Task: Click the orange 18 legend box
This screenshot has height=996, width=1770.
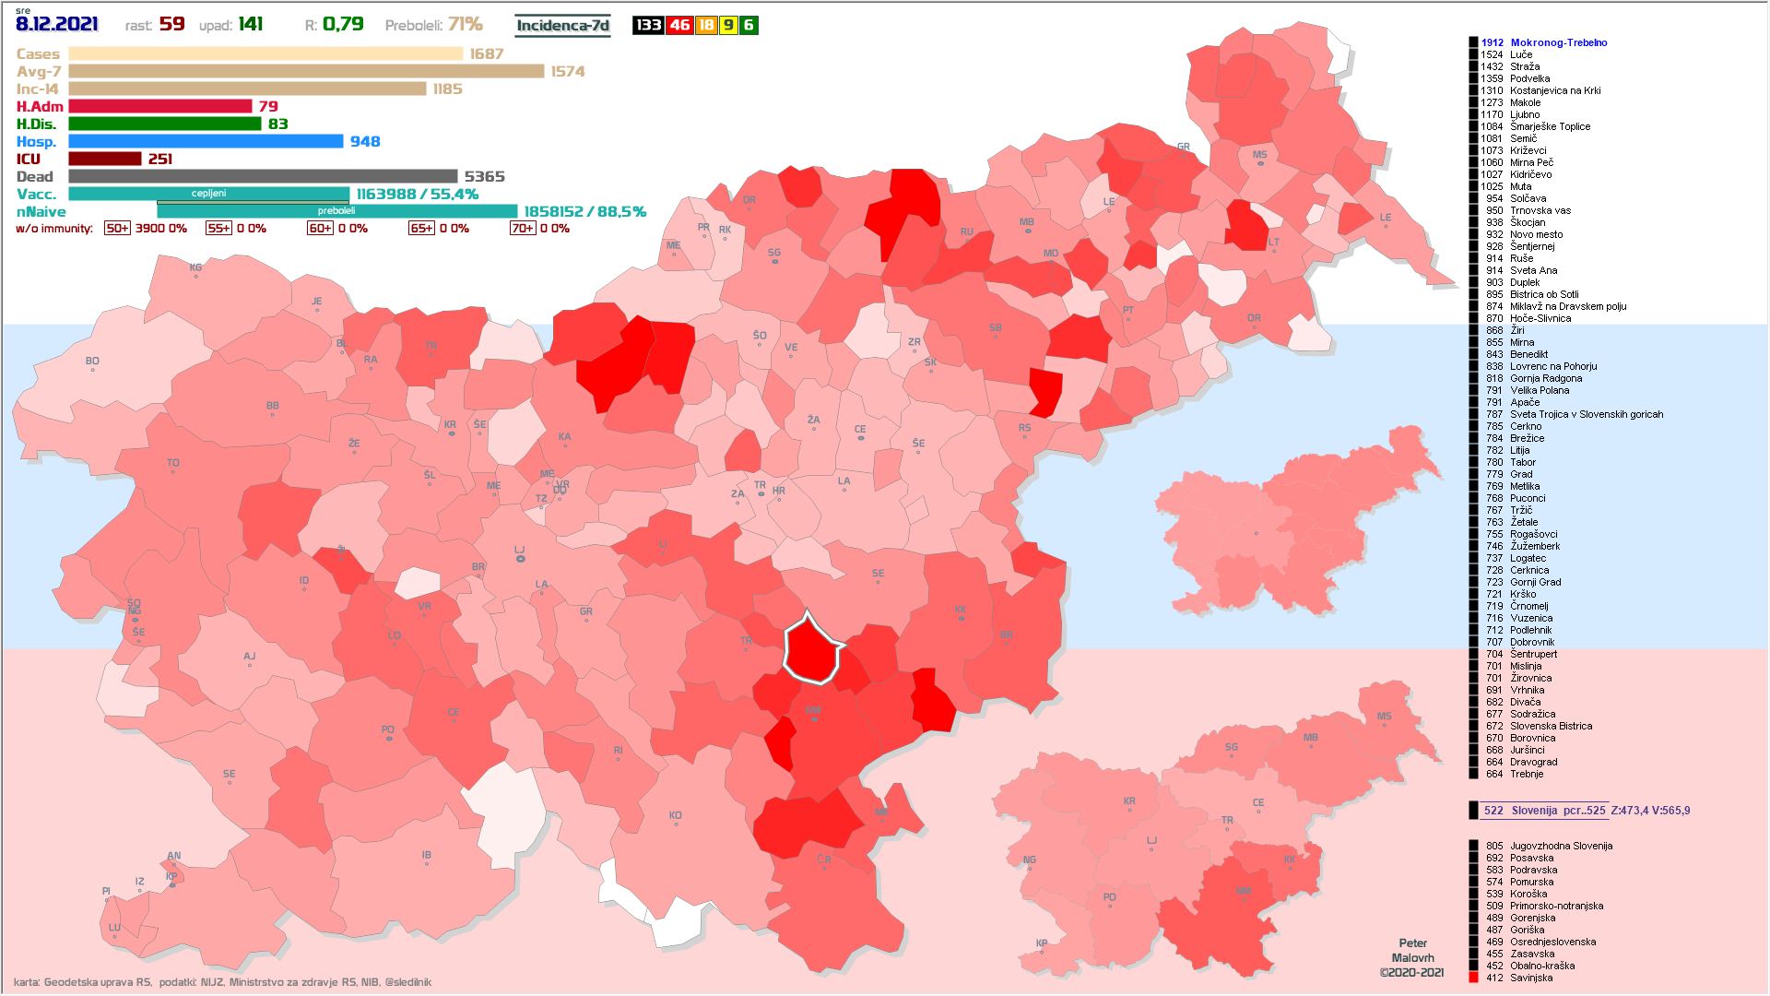Action: click(x=706, y=25)
